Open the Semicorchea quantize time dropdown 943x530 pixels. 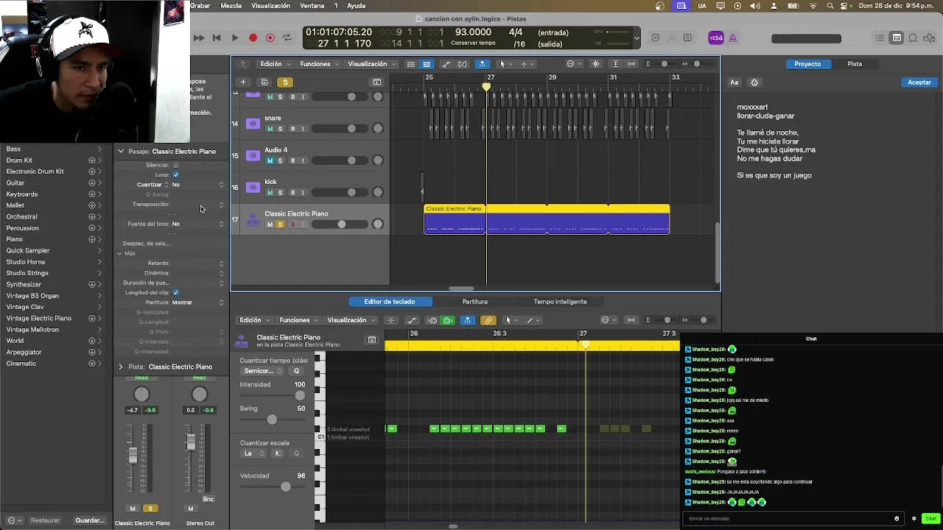tap(263, 371)
